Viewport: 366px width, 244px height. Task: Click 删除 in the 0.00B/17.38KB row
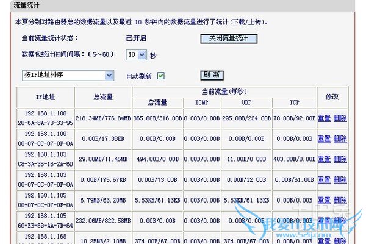coord(340,138)
